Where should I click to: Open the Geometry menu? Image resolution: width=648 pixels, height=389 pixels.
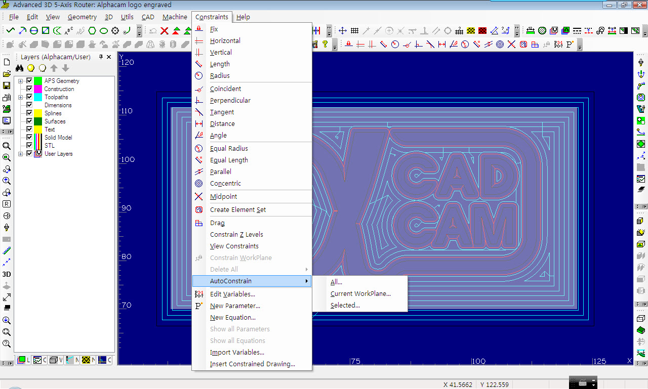coord(82,17)
